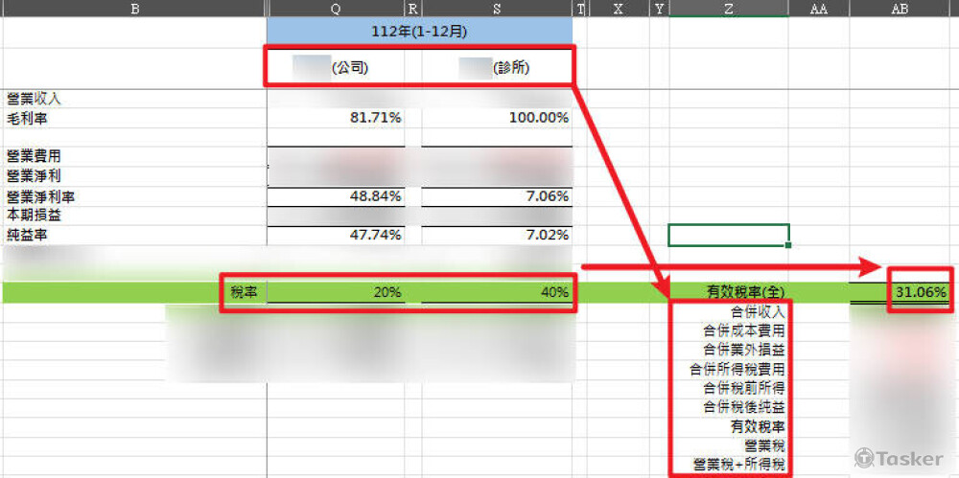
Task: Select column Q header
Action: pyautogui.click(x=335, y=9)
